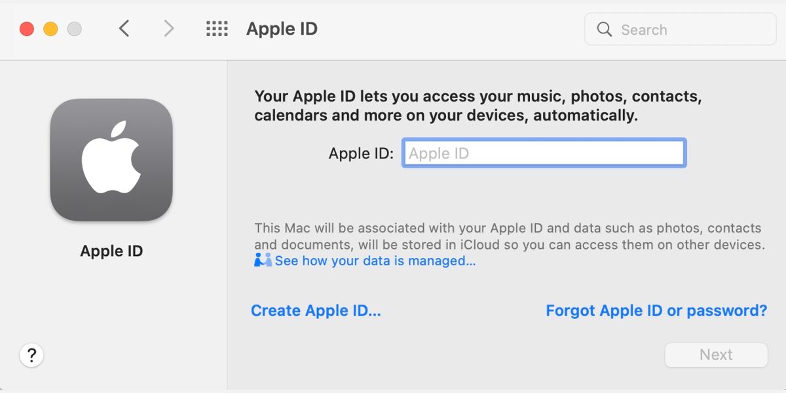Click the greyed-out Next button
This screenshot has width=786, height=393.
pos(716,354)
